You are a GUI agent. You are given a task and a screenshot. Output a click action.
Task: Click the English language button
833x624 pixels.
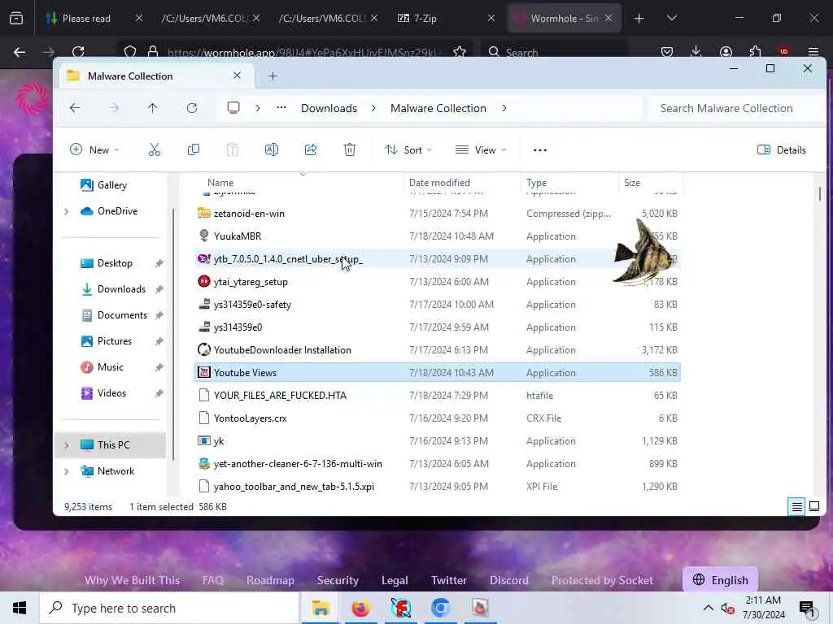tap(720, 580)
